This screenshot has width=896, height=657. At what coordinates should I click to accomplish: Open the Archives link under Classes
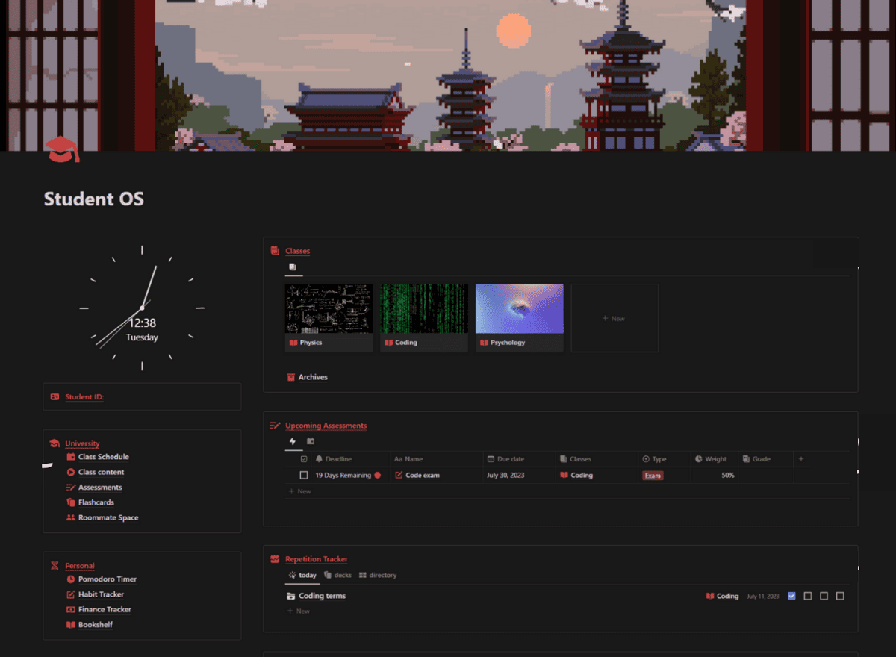[313, 377]
